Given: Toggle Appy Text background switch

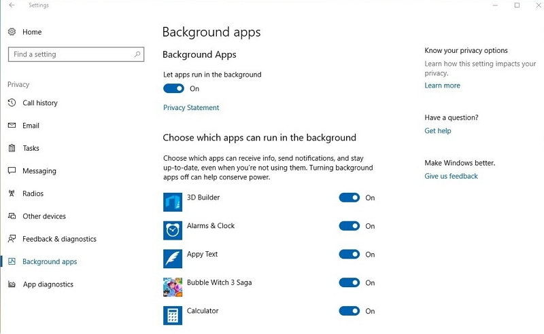Looking at the screenshot, I should click(x=350, y=255).
